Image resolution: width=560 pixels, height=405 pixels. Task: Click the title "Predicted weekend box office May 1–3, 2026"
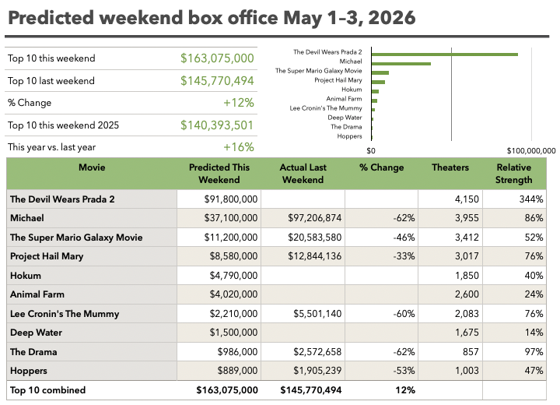(x=212, y=18)
